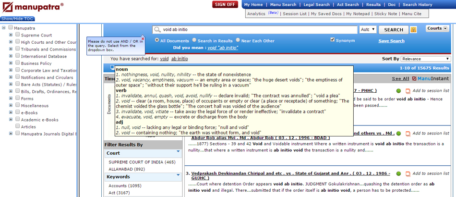Click green dot on PHHC result
The image size is (456, 197).
point(398,91)
